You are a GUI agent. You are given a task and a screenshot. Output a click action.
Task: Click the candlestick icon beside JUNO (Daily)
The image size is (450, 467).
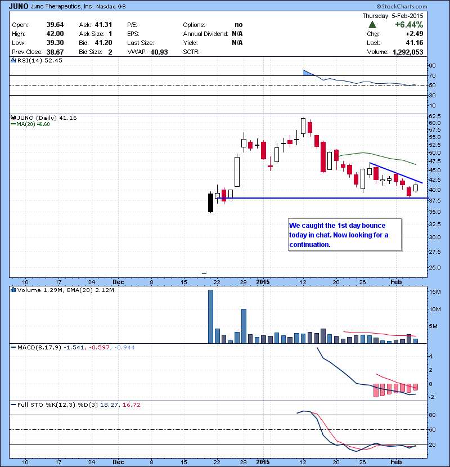(13, 118)
